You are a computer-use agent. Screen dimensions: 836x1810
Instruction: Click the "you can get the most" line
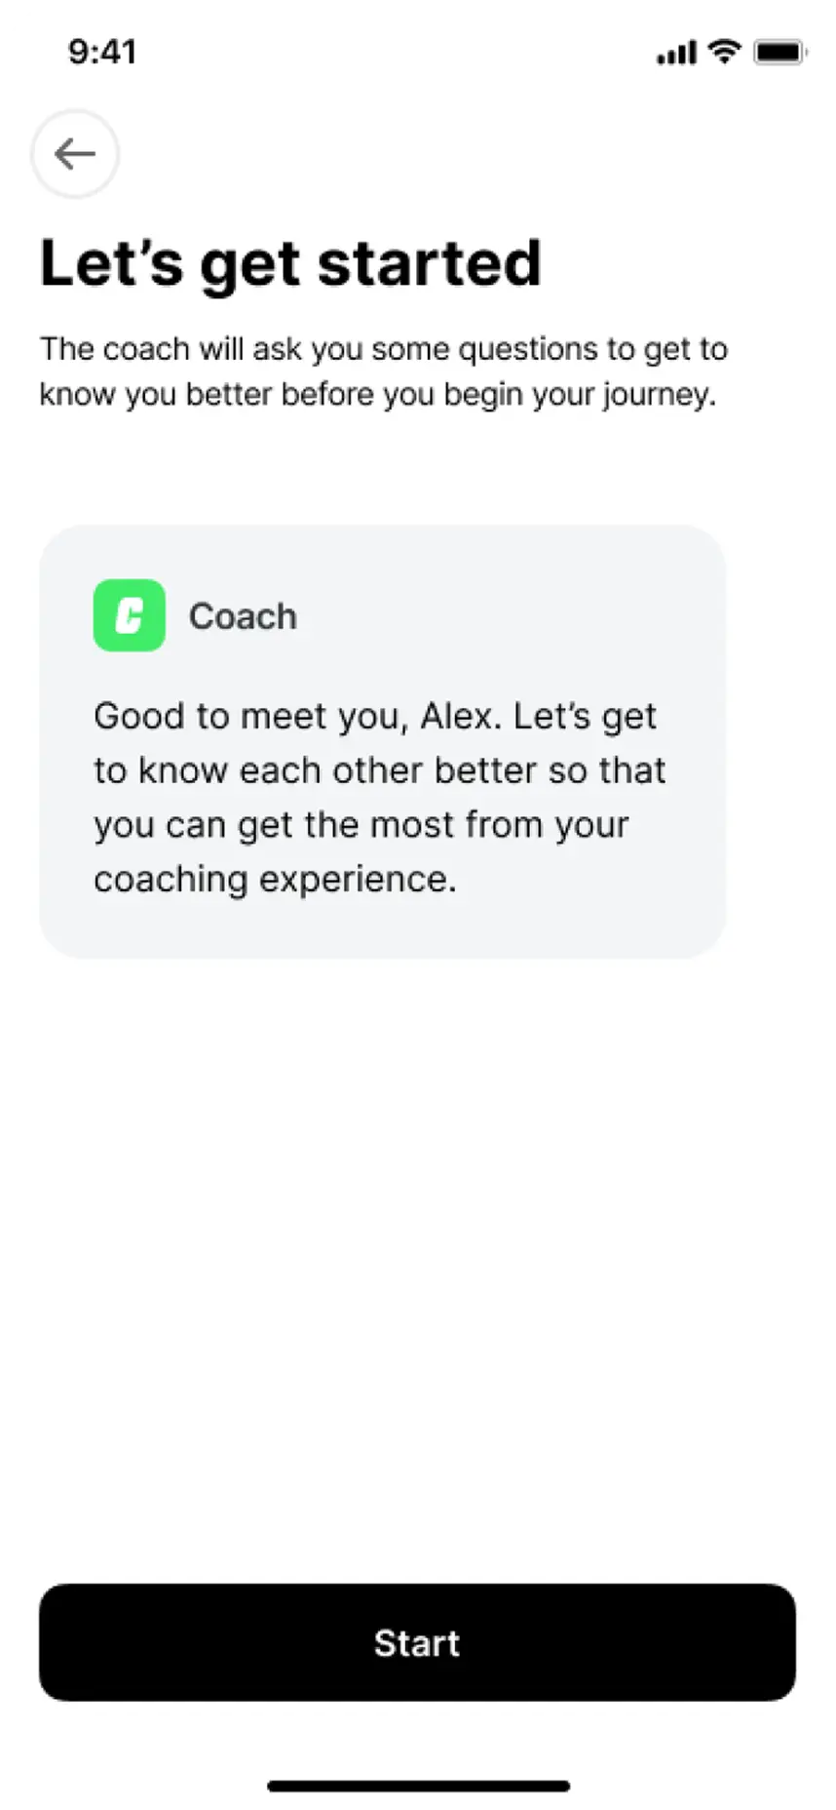coord(361,825)
